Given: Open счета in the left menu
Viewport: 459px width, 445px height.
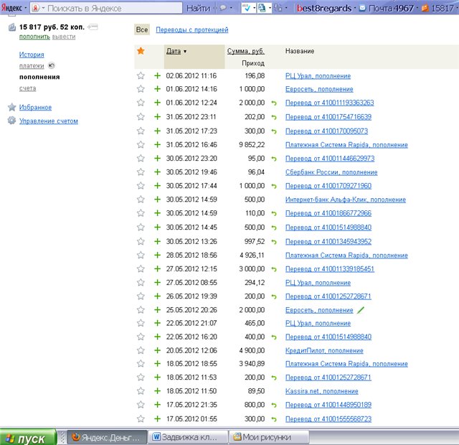Looking at the screenshot, I should [27, 88].
